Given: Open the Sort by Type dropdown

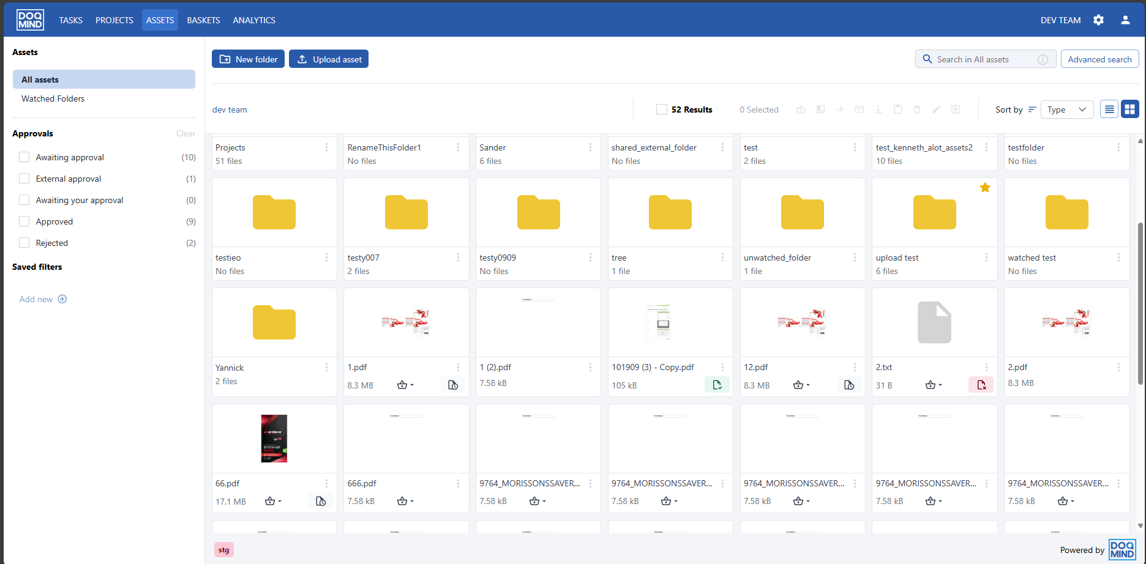Looking at the screenshot, I should tap(1066, 109).
